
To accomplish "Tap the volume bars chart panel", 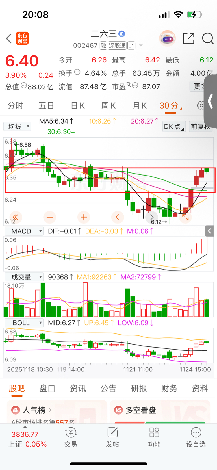I will 108,300.
